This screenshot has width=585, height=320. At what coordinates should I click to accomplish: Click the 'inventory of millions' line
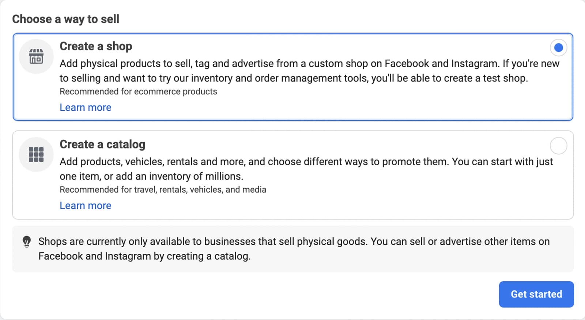151,176
